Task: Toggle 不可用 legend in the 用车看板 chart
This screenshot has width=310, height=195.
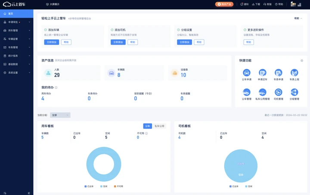Action: pos(118,186)
